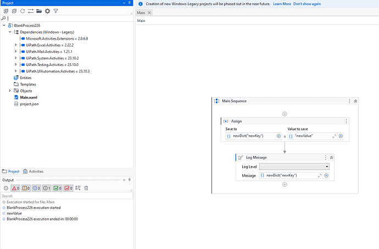Expand UiPath.UIAutomation.Activities dependency
The image size is (379, 249).
pyautogui.click(x=16, y=71)
